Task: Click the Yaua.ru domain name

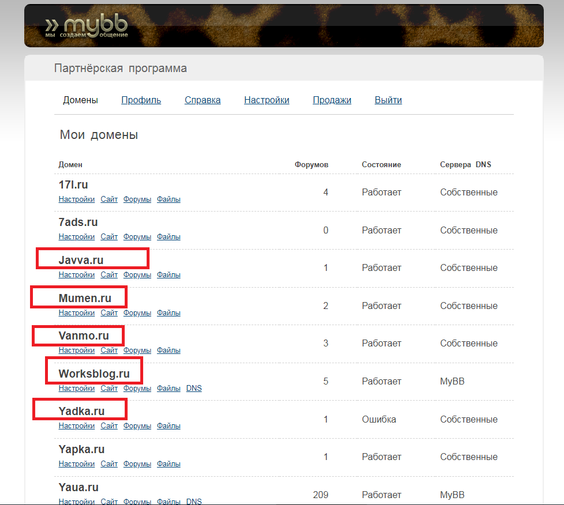Action: 79,487
